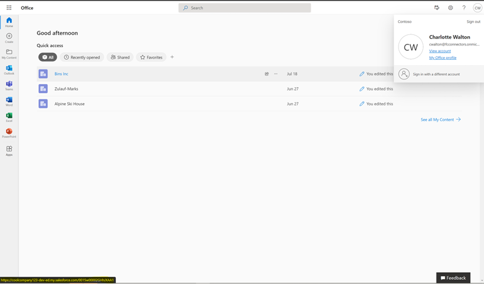
Task: Click the Alpine Ski House file icon
Action: 43,104
